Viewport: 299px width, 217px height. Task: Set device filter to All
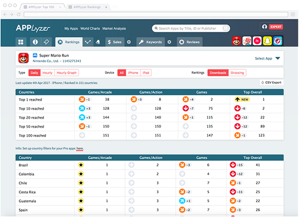[x=122, y=73]
